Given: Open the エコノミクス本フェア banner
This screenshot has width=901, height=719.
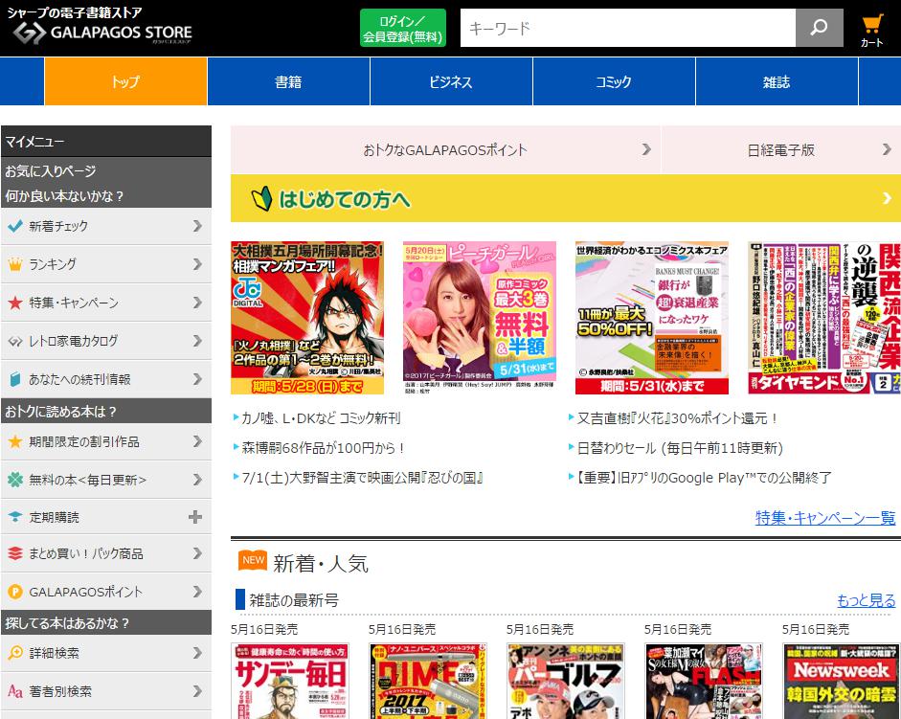Looking at the screenshot, I should (652, 318).
